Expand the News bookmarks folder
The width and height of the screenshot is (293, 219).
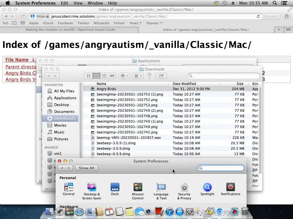click(135, 23)
